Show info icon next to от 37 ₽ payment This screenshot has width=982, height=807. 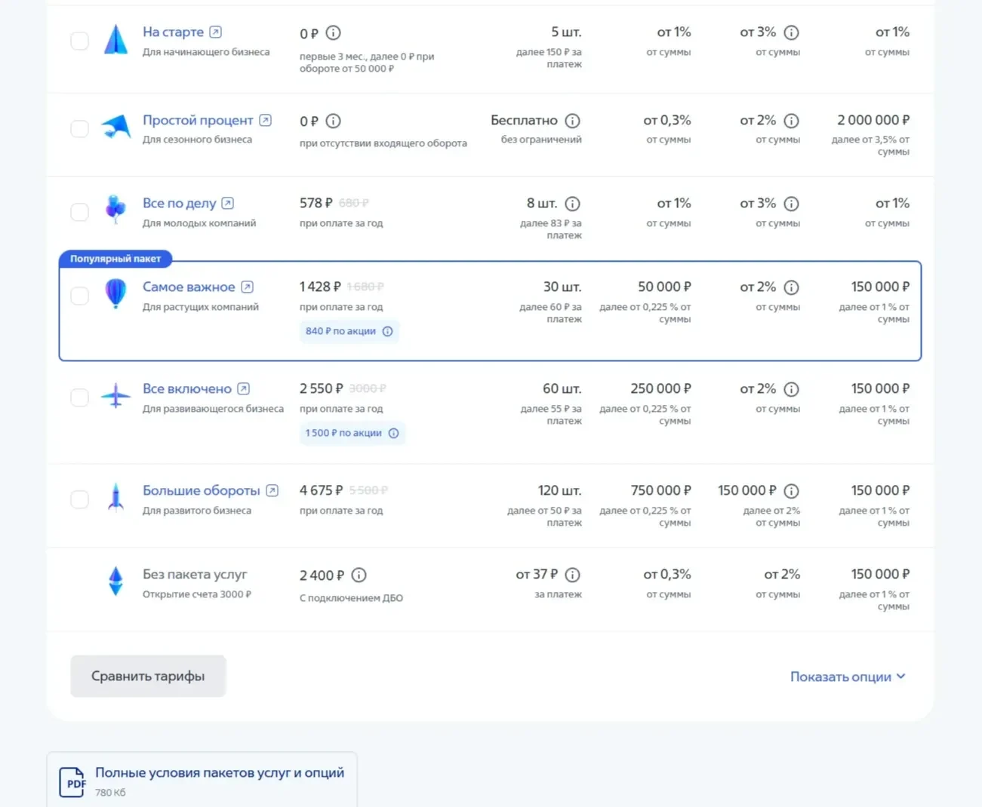[x=573, y=575]
